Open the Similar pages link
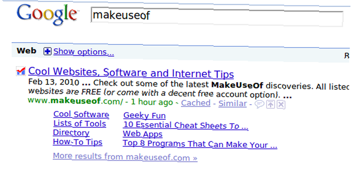 pyautogui.click(x=233, y=104)
